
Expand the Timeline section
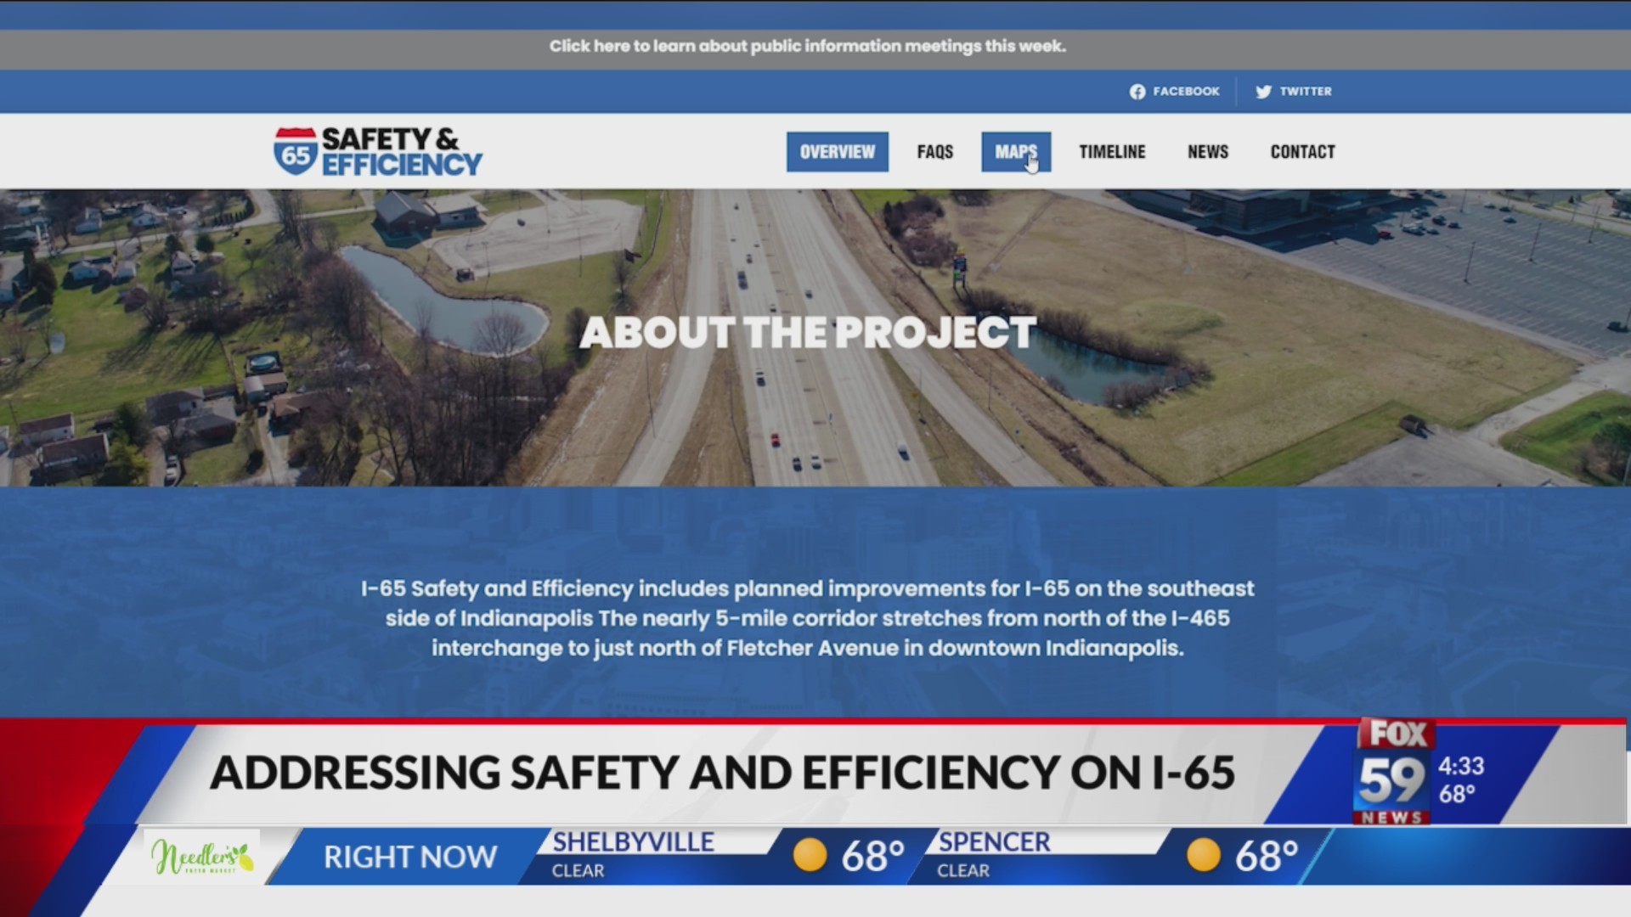pos(1112,151)
